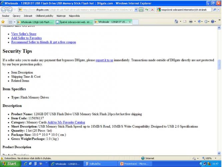Go back with the Back arrow button
Screen dimensions: 222x167
[4, 10]
